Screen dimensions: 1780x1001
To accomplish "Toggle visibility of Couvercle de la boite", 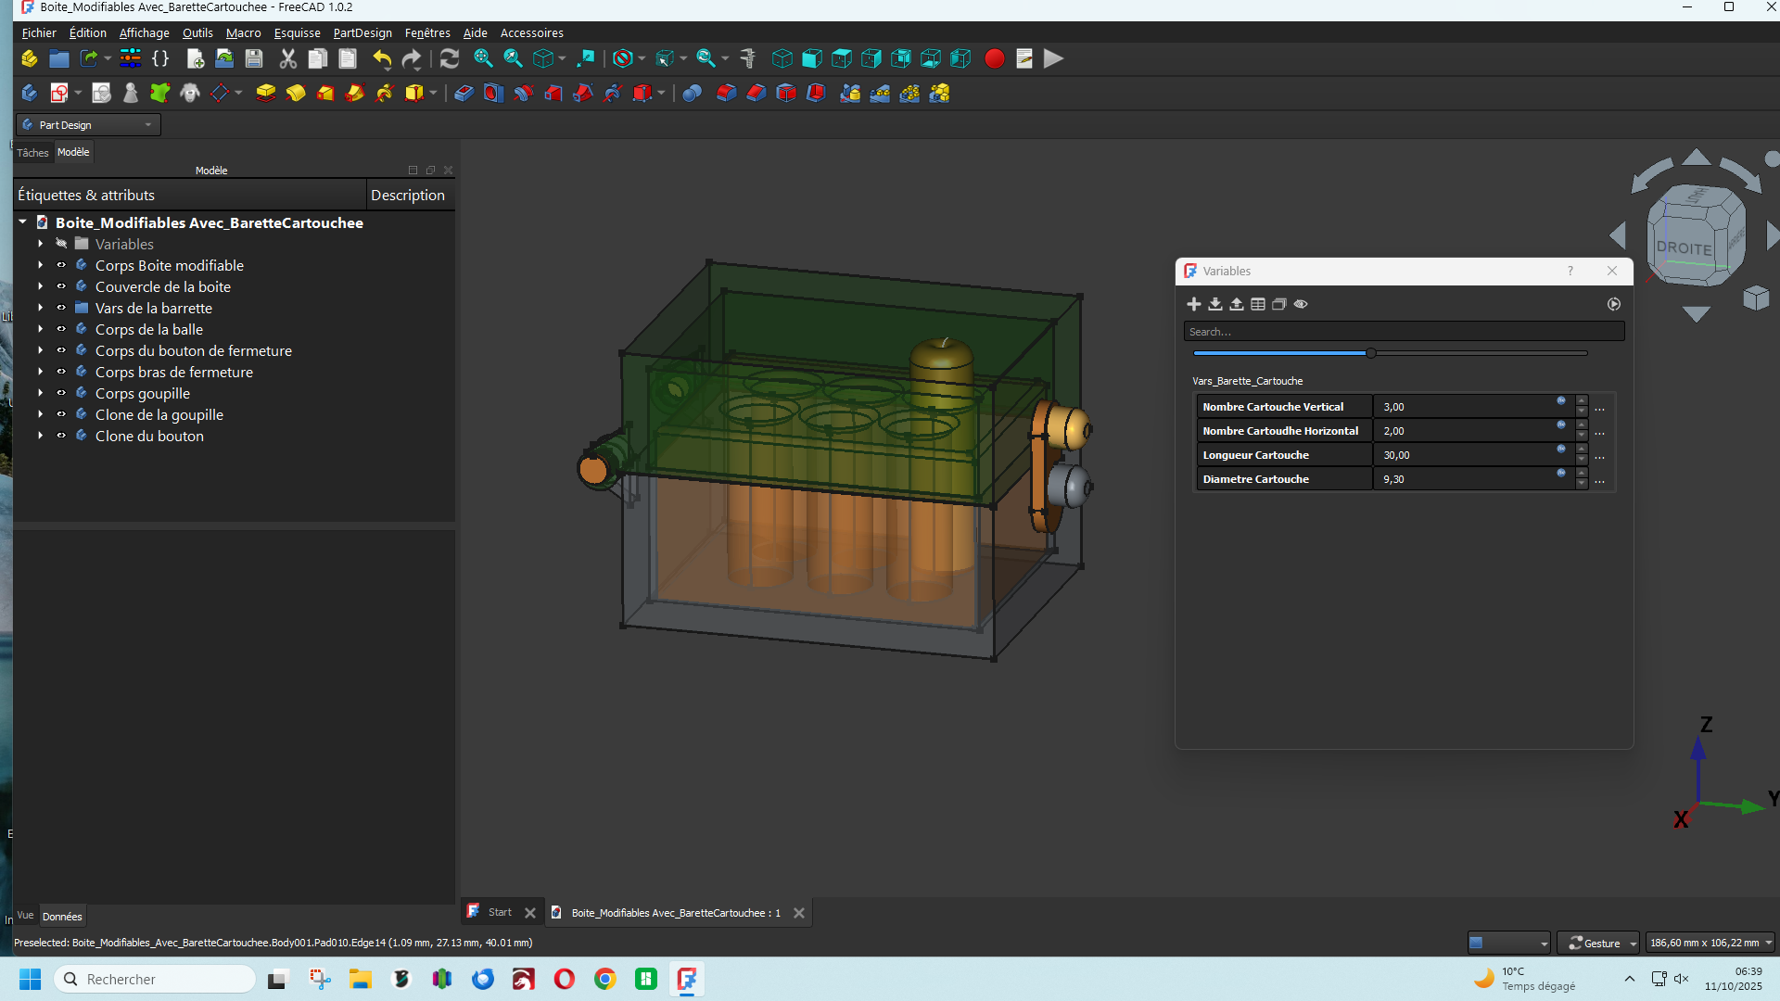I will [61, 286].
